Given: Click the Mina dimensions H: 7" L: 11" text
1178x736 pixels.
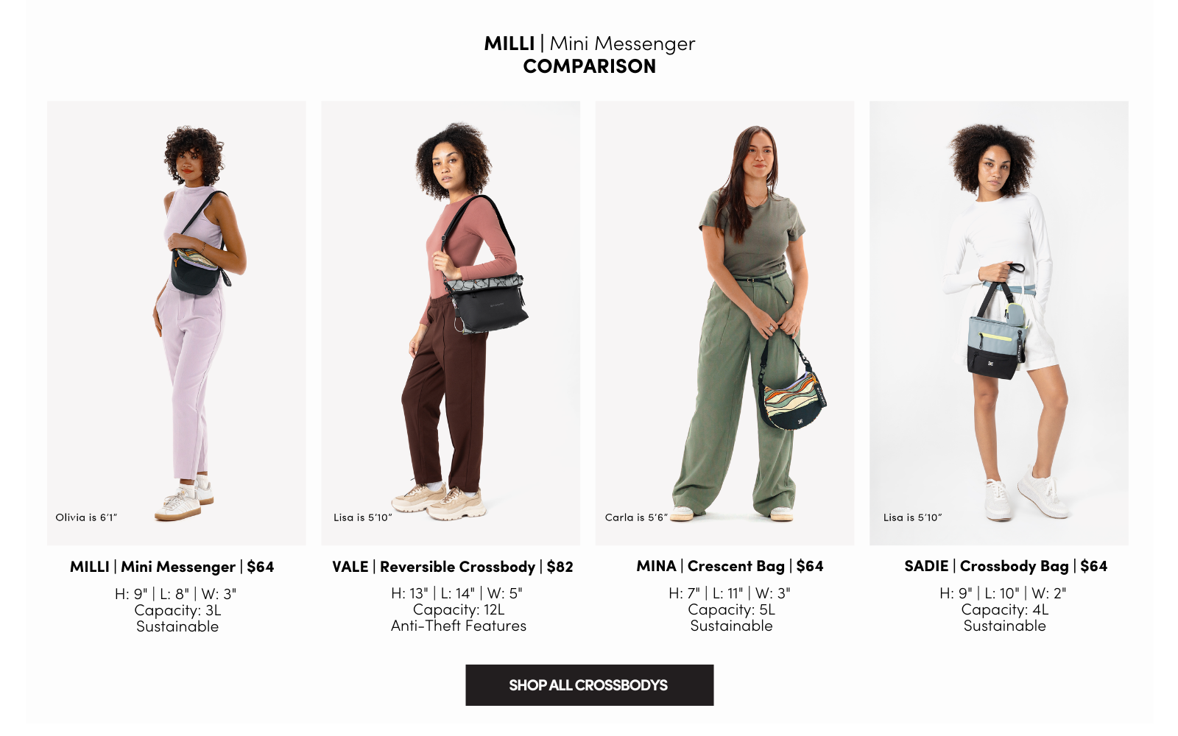Looking at the screenshot, I should 730,593.
